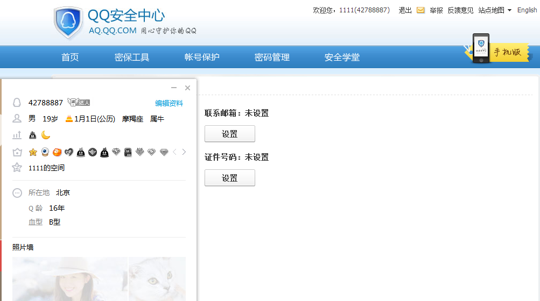Show more badges with right arrow
The height and width of the screenshot is (301, 540).
(184, 152)
